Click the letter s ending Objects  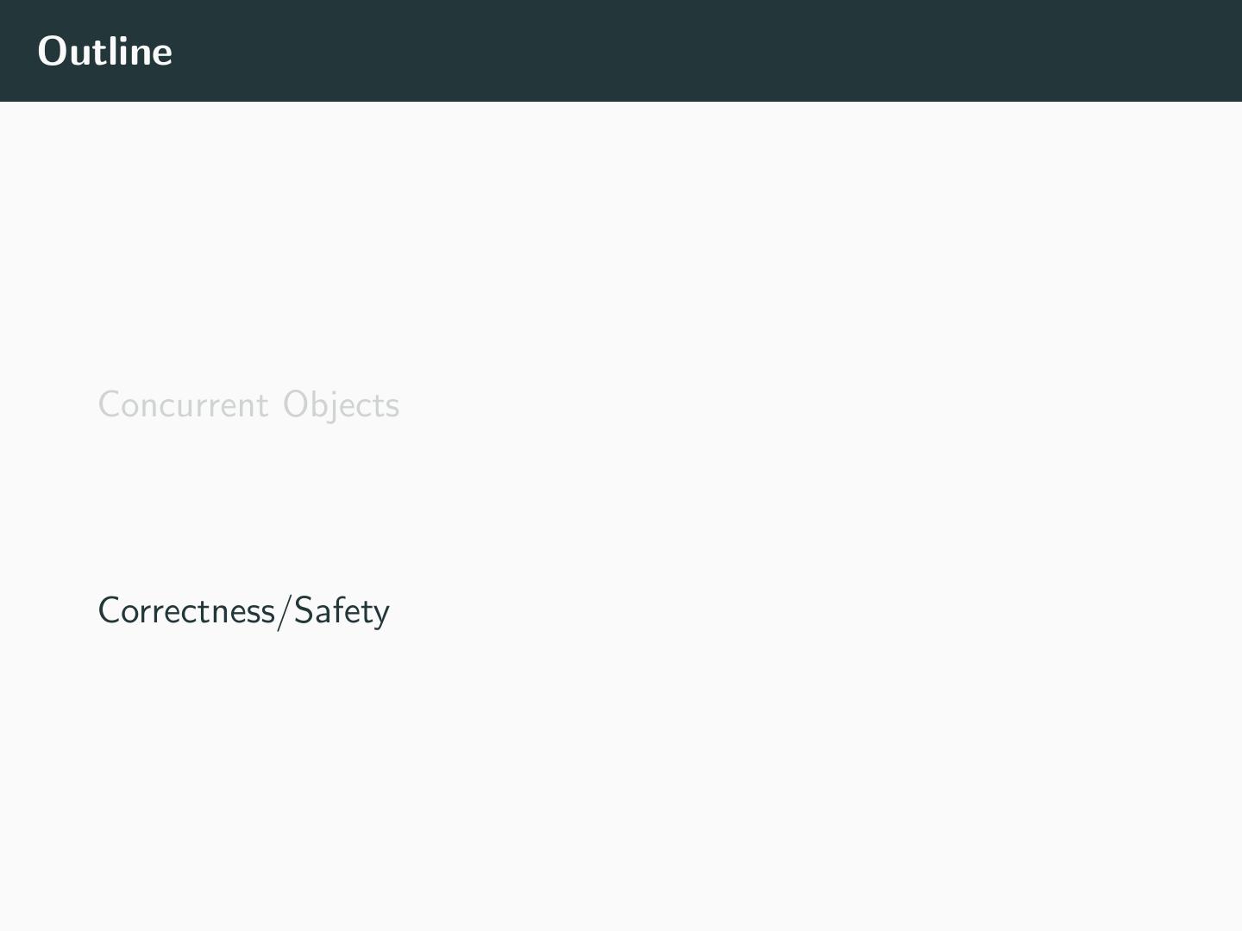point(392,408)
